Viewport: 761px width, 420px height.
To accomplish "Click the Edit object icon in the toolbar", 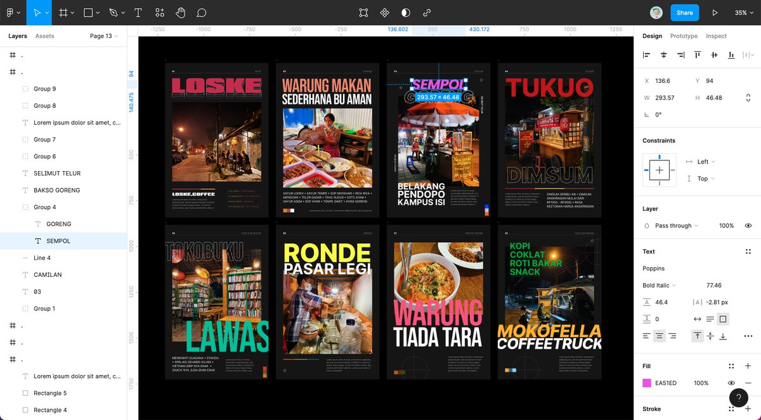I will (363, 12).
